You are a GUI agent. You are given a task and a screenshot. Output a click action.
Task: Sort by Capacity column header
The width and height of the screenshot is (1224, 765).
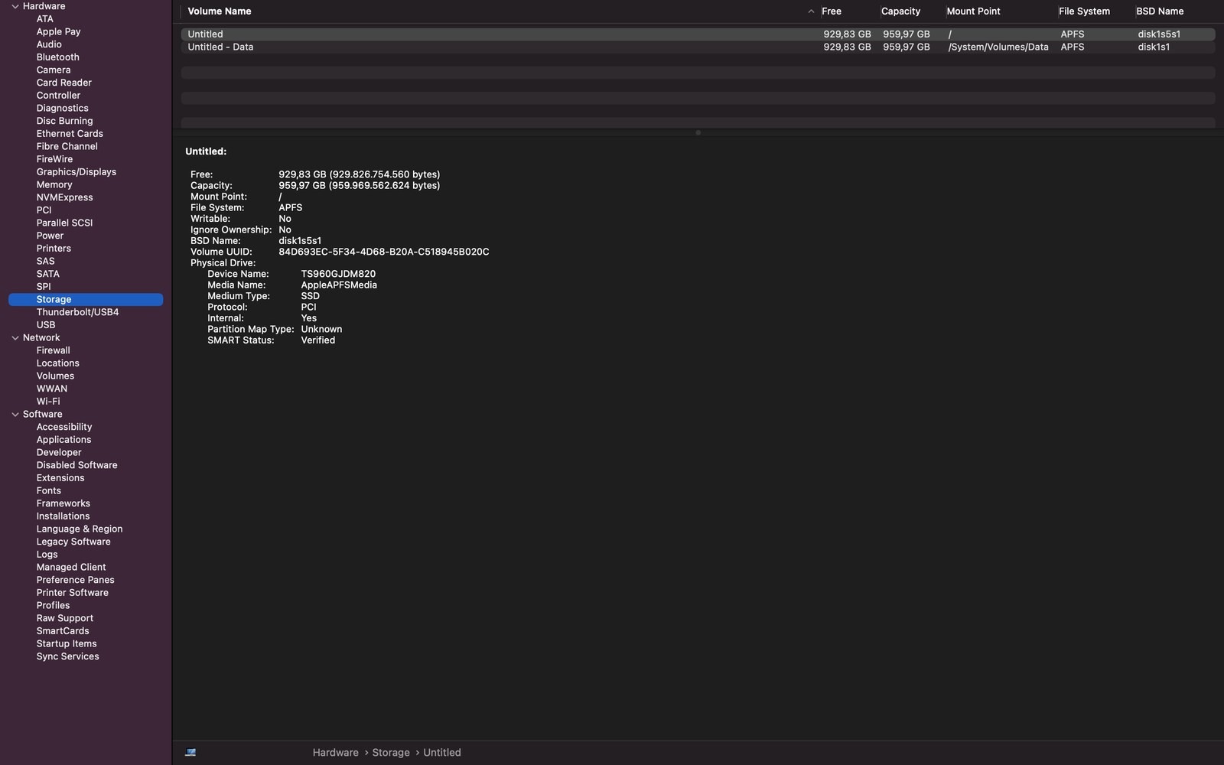(900, 11)
